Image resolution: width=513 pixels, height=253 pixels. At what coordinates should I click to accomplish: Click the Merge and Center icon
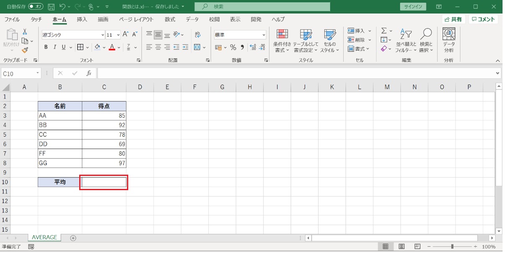click(x=197, y=47)
